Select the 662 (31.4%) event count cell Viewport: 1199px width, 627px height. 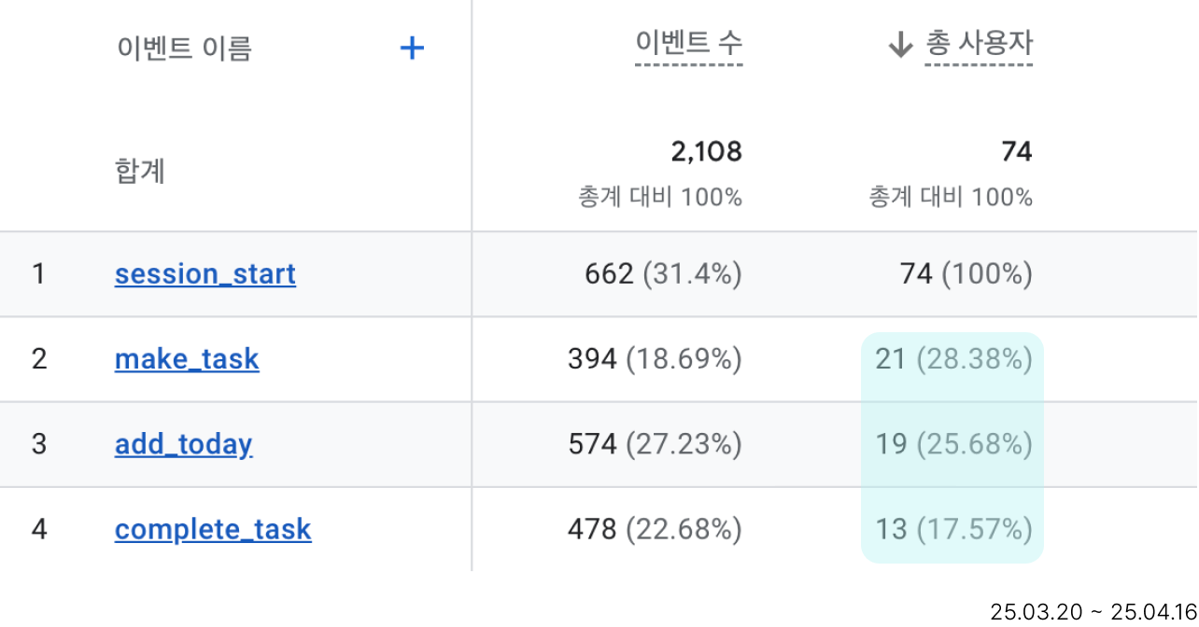[x=664, y=274]
